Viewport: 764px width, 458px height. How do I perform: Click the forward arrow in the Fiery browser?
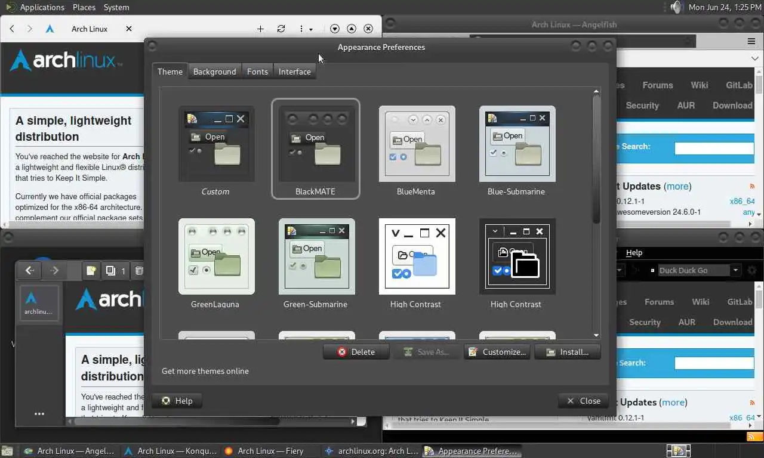coord(55,271)
